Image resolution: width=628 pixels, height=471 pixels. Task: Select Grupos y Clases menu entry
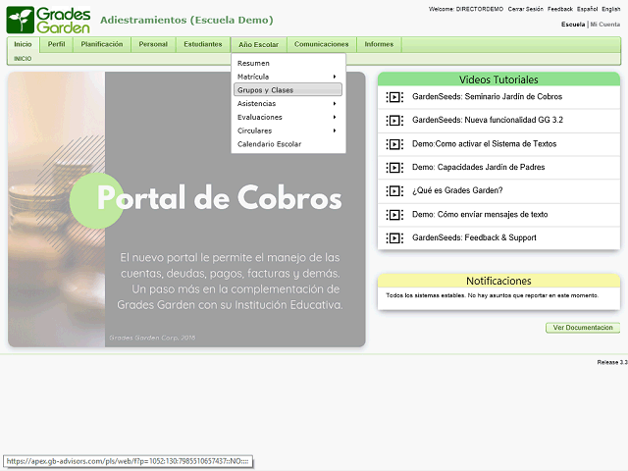(288, 89)
